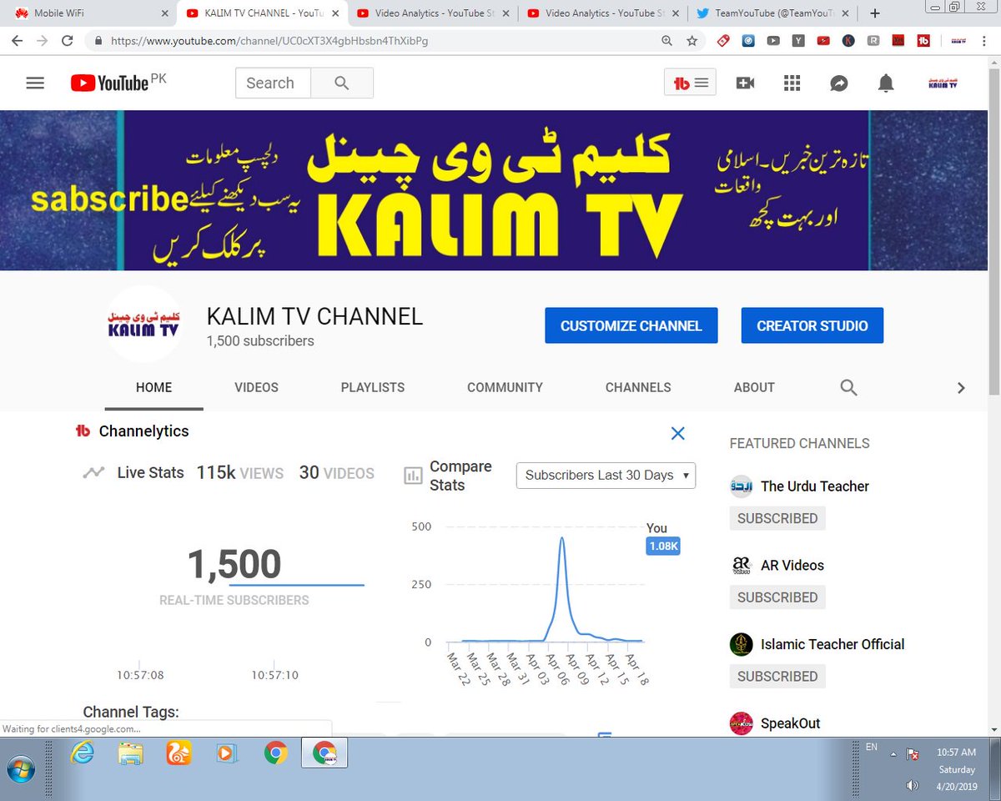Close the Channelytics panel with the X
Screen dimensions: 1001x801
click(x=678, y=433)
